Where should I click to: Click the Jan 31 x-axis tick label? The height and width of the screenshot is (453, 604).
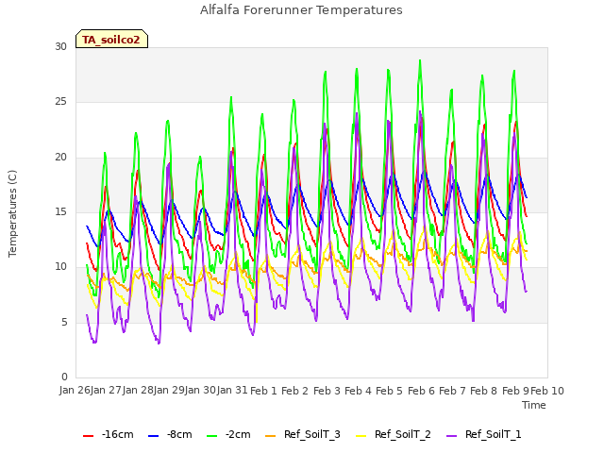[232, 391]
